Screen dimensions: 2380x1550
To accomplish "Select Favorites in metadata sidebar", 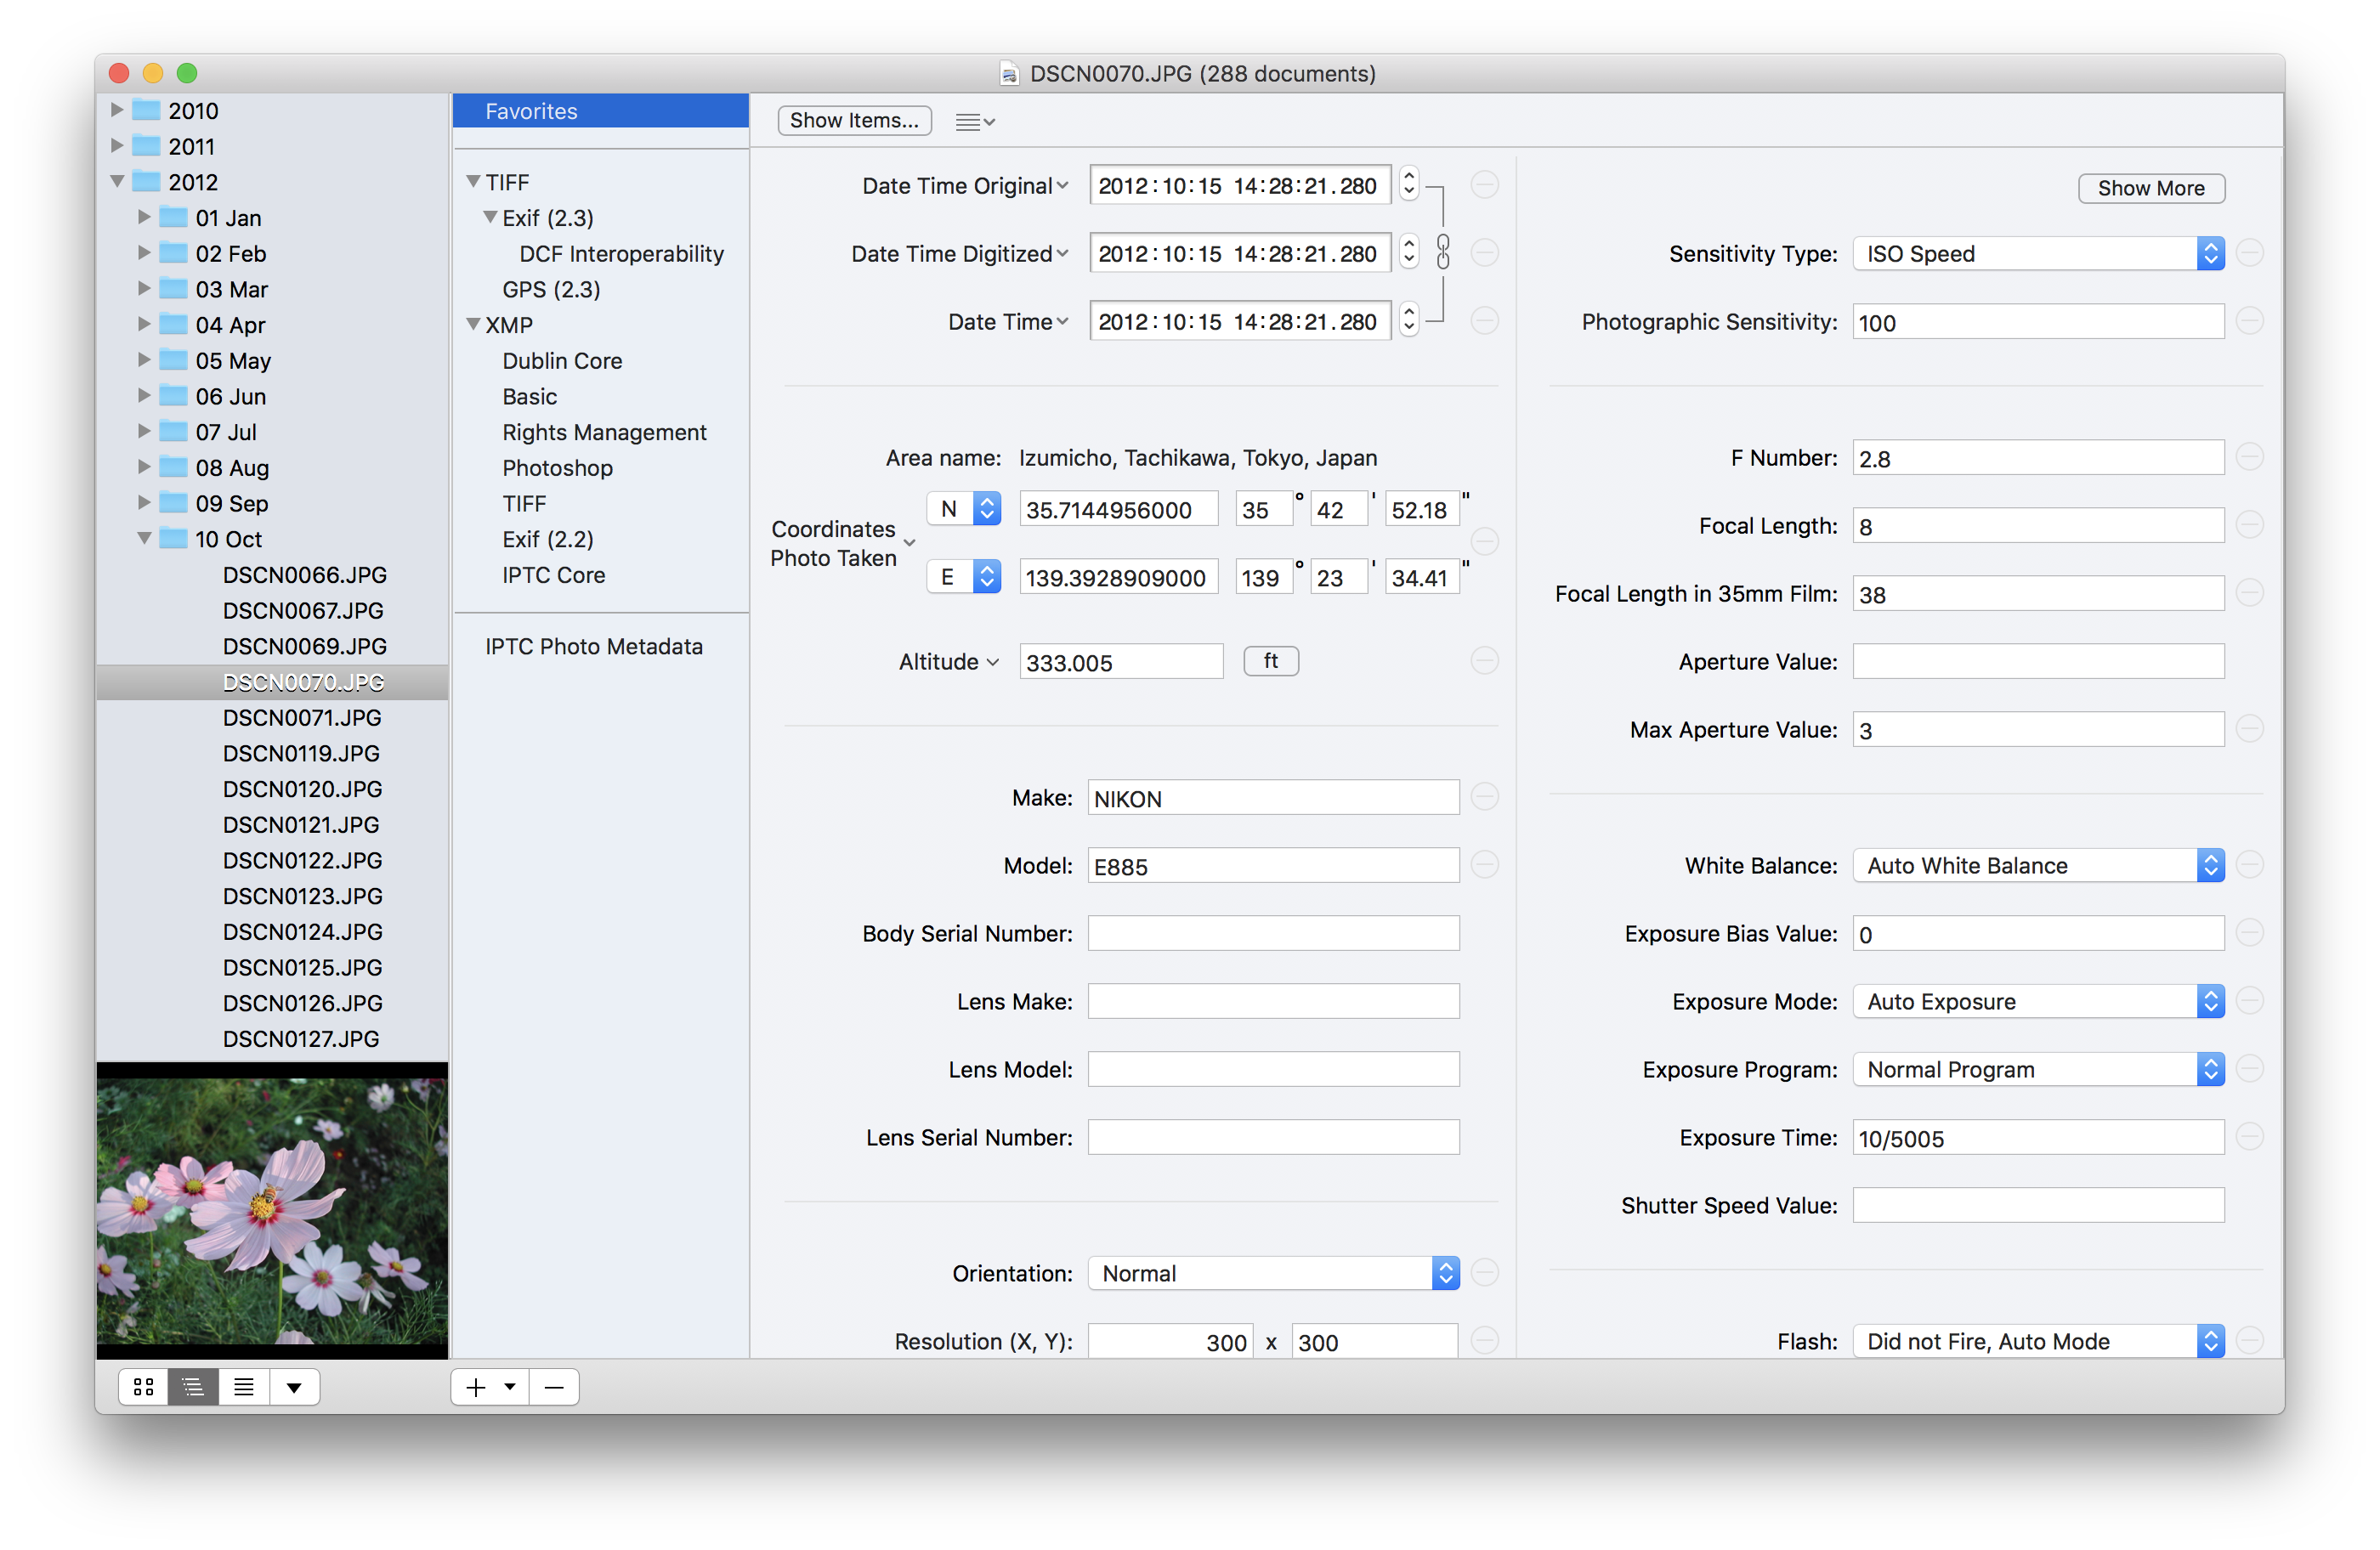I will [600, 111].
